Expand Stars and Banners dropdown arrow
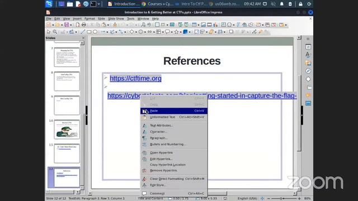 pos(180,32)
